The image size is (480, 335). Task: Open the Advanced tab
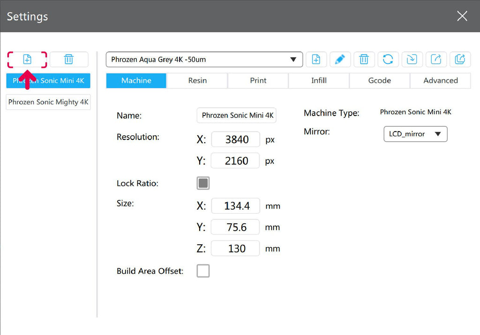pyautogui.click(x=441, y=80)
